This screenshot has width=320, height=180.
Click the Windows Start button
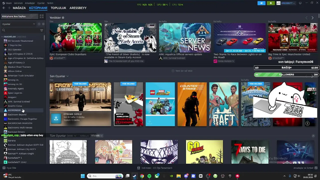[x=83, y=176]
